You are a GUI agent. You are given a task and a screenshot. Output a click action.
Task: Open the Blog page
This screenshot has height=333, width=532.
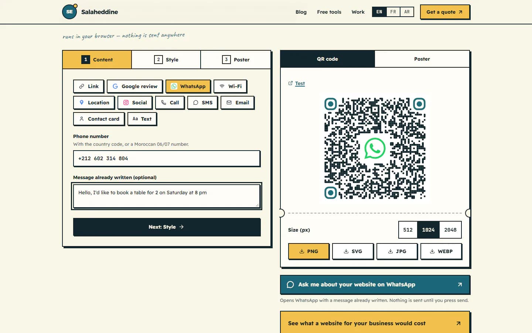pos(301,12)
